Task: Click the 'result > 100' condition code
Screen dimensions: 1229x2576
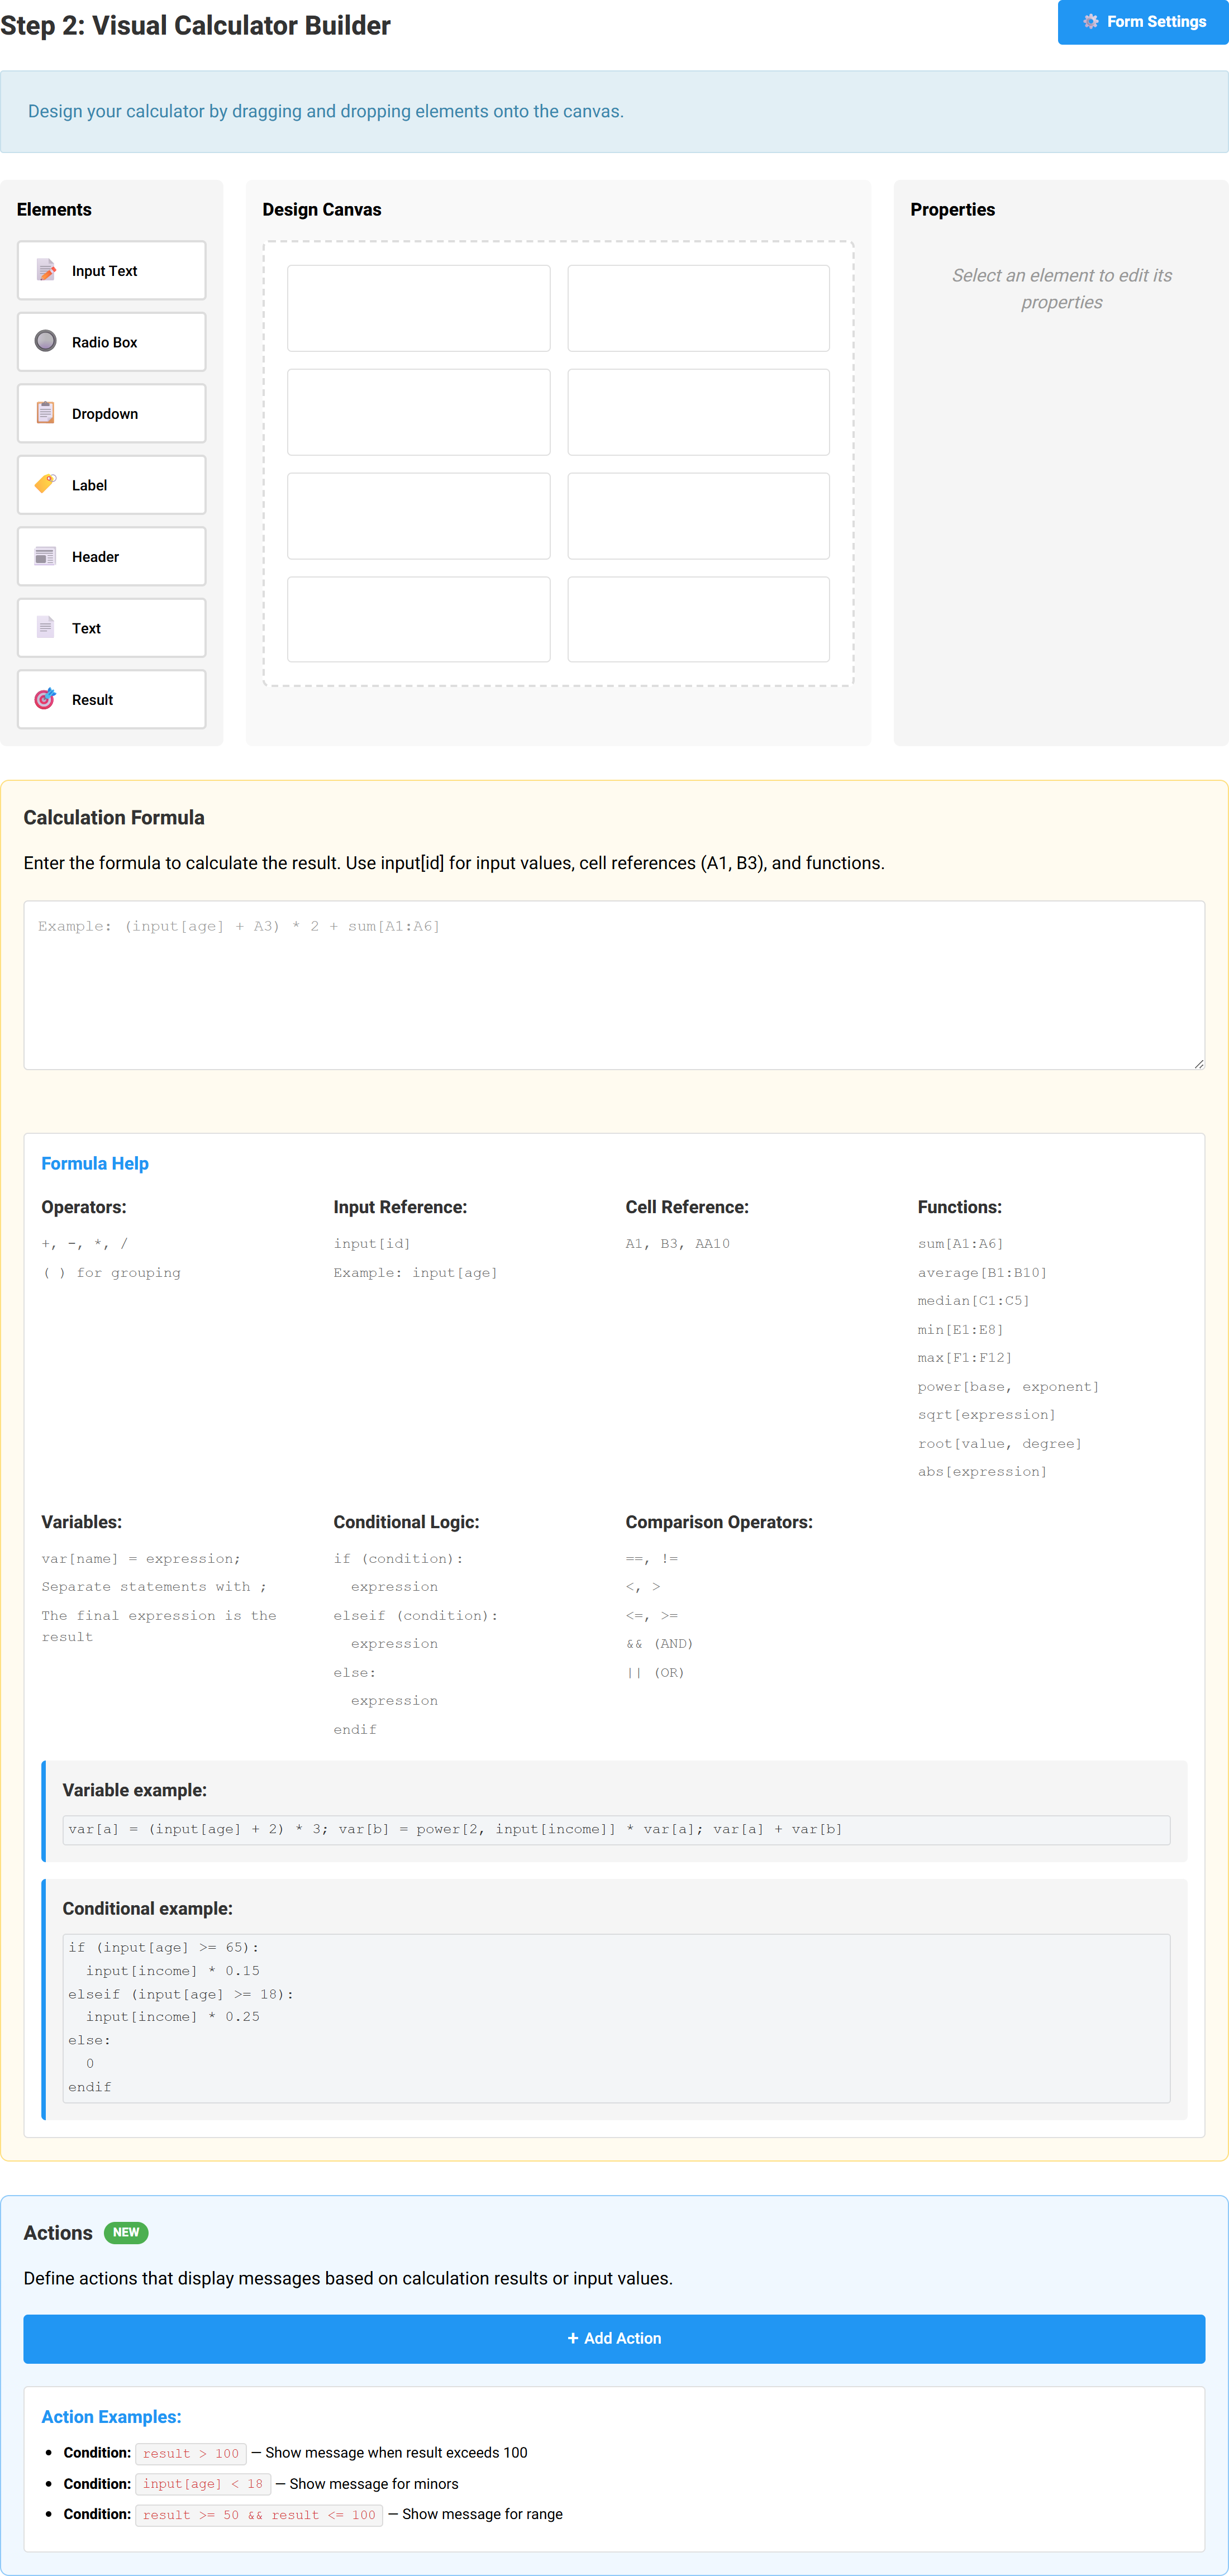Action: pyautogui.click(x=191, y=2453)
